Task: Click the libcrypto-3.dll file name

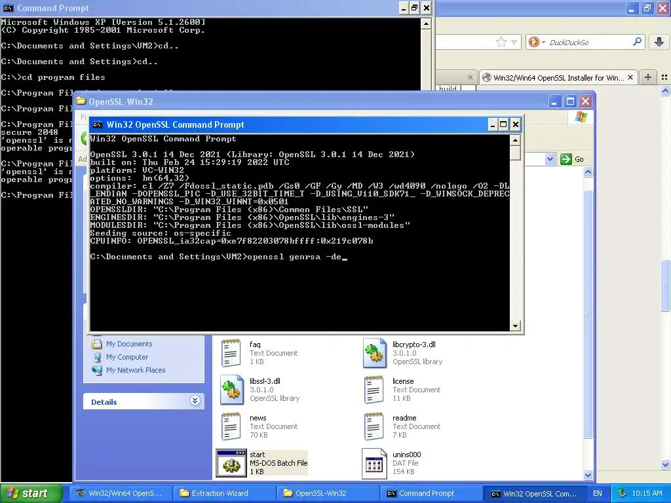Action: click(414, 345)
